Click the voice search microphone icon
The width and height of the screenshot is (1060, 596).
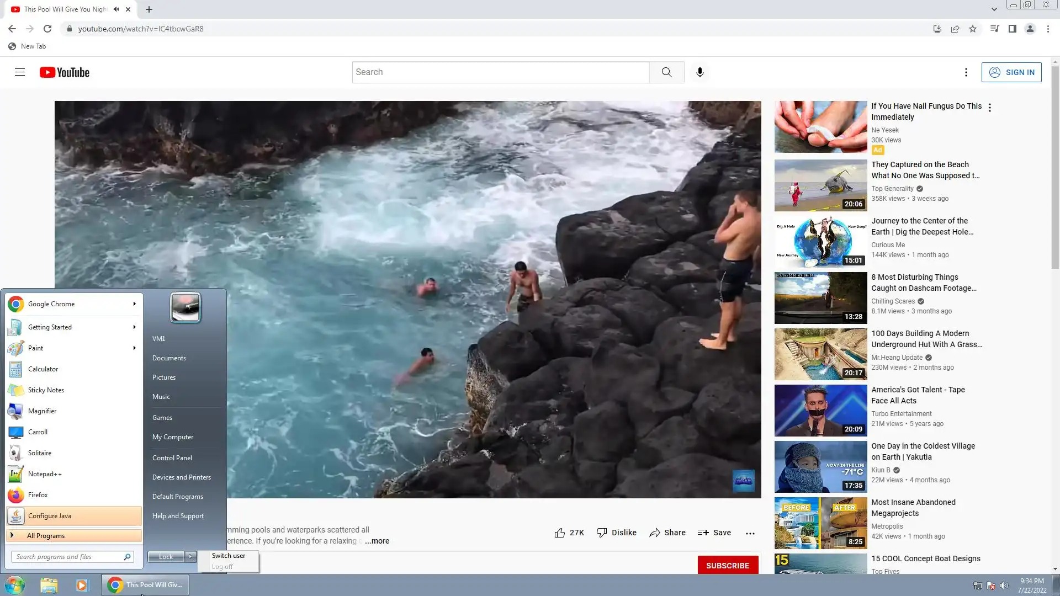(699, 72)
